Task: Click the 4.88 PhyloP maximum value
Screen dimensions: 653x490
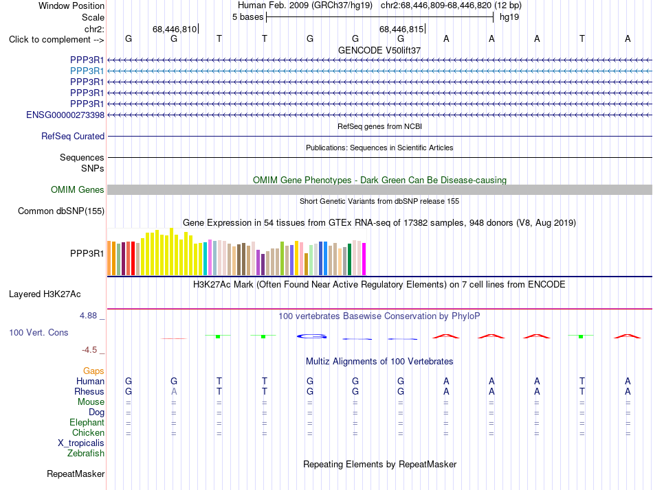Action: pyautogui.click(x=88, y=316)
